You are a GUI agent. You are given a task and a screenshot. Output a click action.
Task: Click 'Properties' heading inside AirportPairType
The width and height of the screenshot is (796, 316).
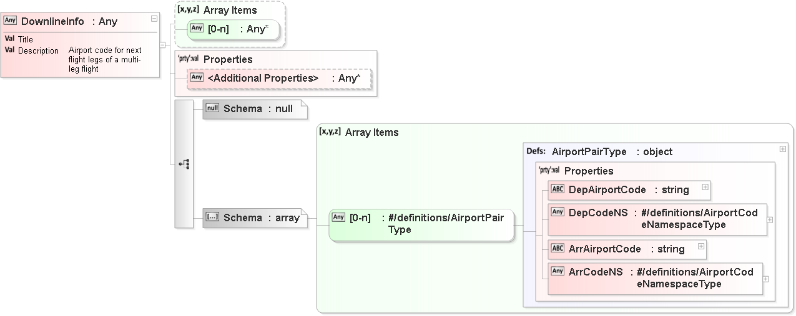[x=589, y=171]
